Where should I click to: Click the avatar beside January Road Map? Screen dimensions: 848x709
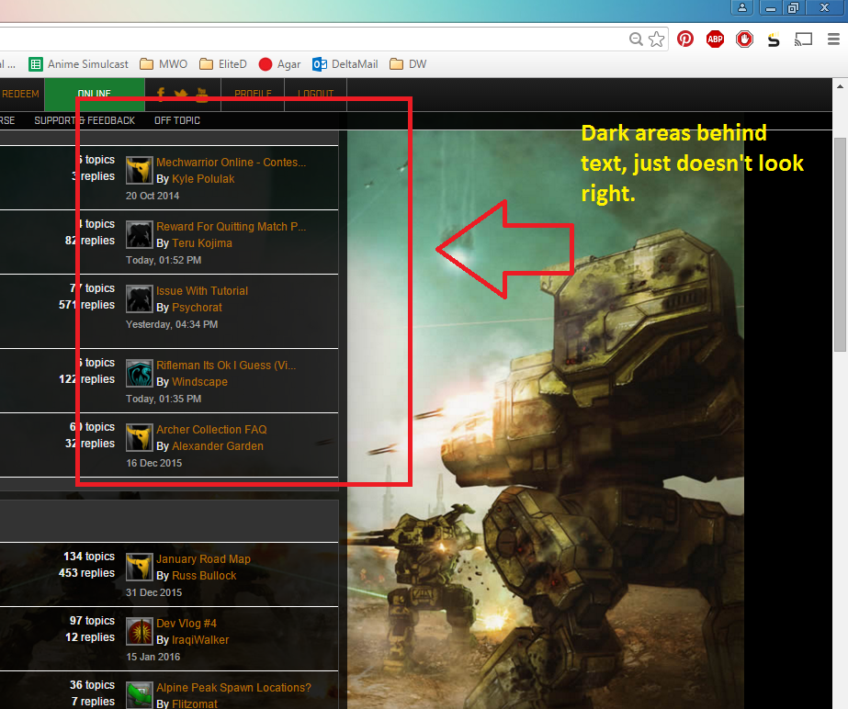(139, 568)
